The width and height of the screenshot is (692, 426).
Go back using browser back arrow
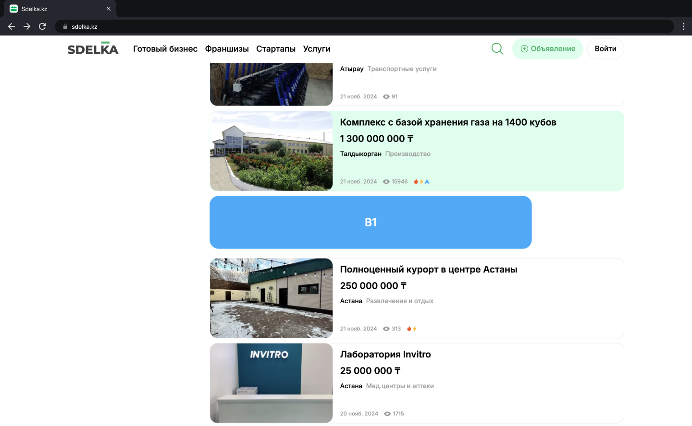click(x=12, y=26)
